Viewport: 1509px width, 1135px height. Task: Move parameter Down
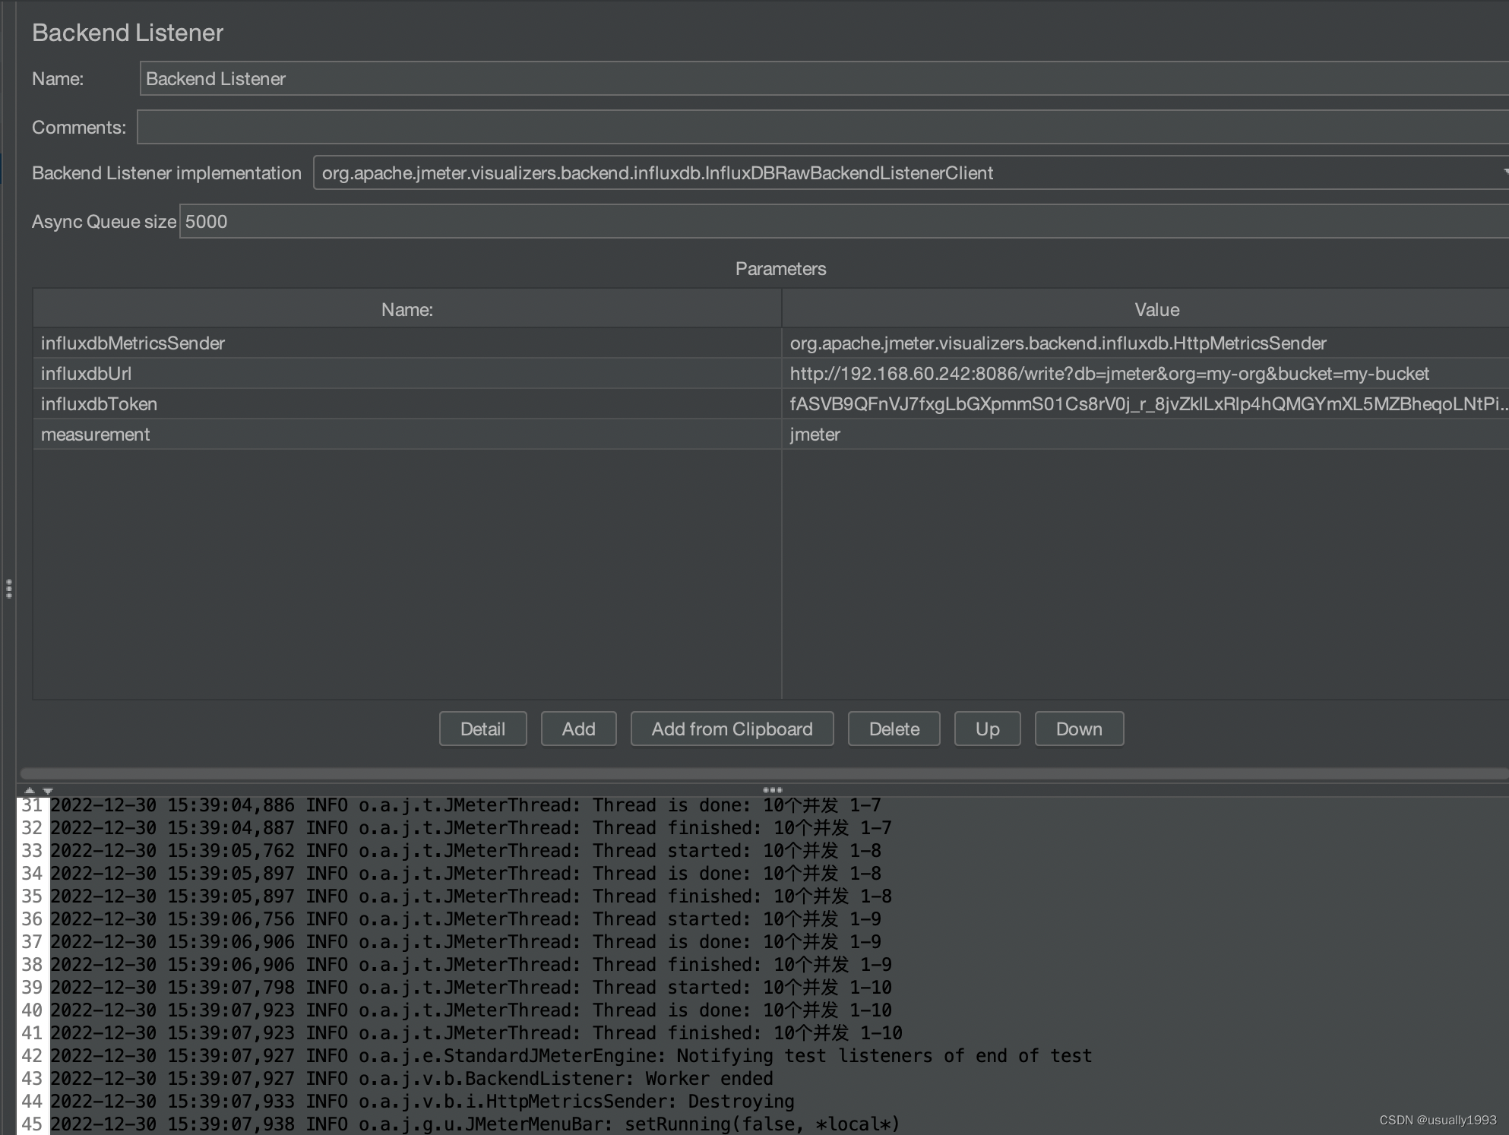[1079, 729]
